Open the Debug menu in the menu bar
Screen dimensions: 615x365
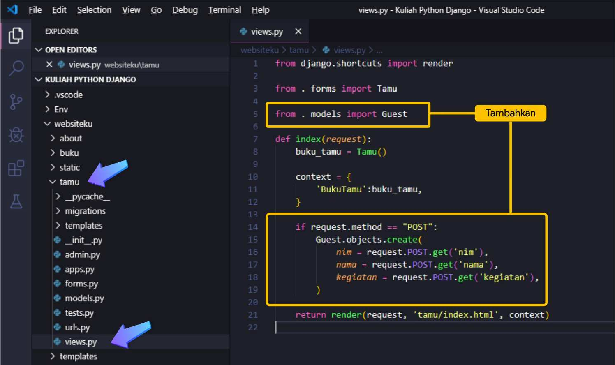click(185, 10)
